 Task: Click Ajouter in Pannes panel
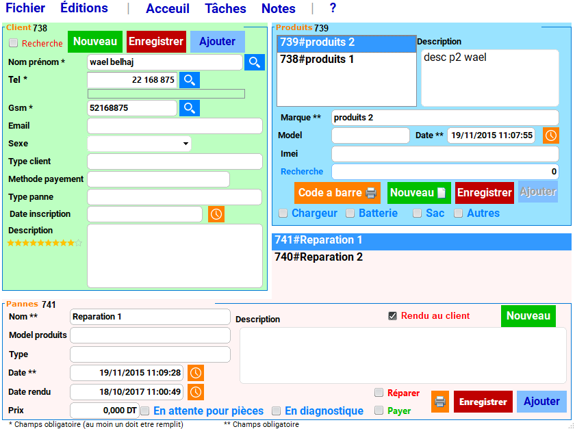click(x=541, y=402)
